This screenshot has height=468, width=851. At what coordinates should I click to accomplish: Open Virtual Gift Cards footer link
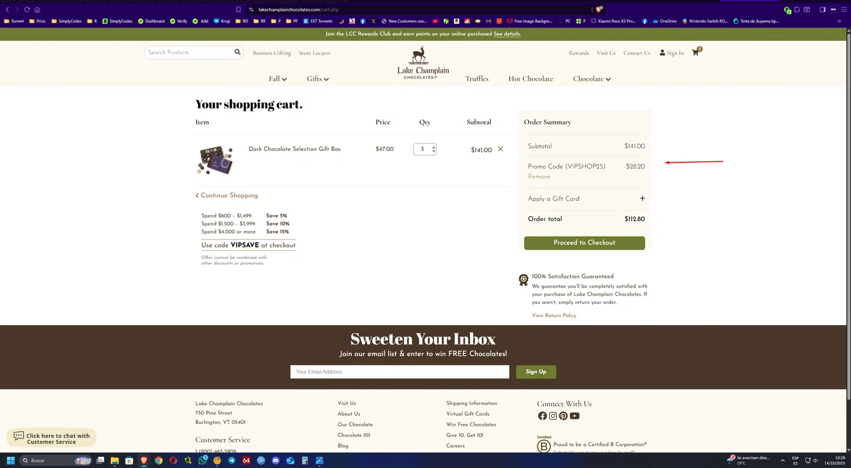(467, 414)
